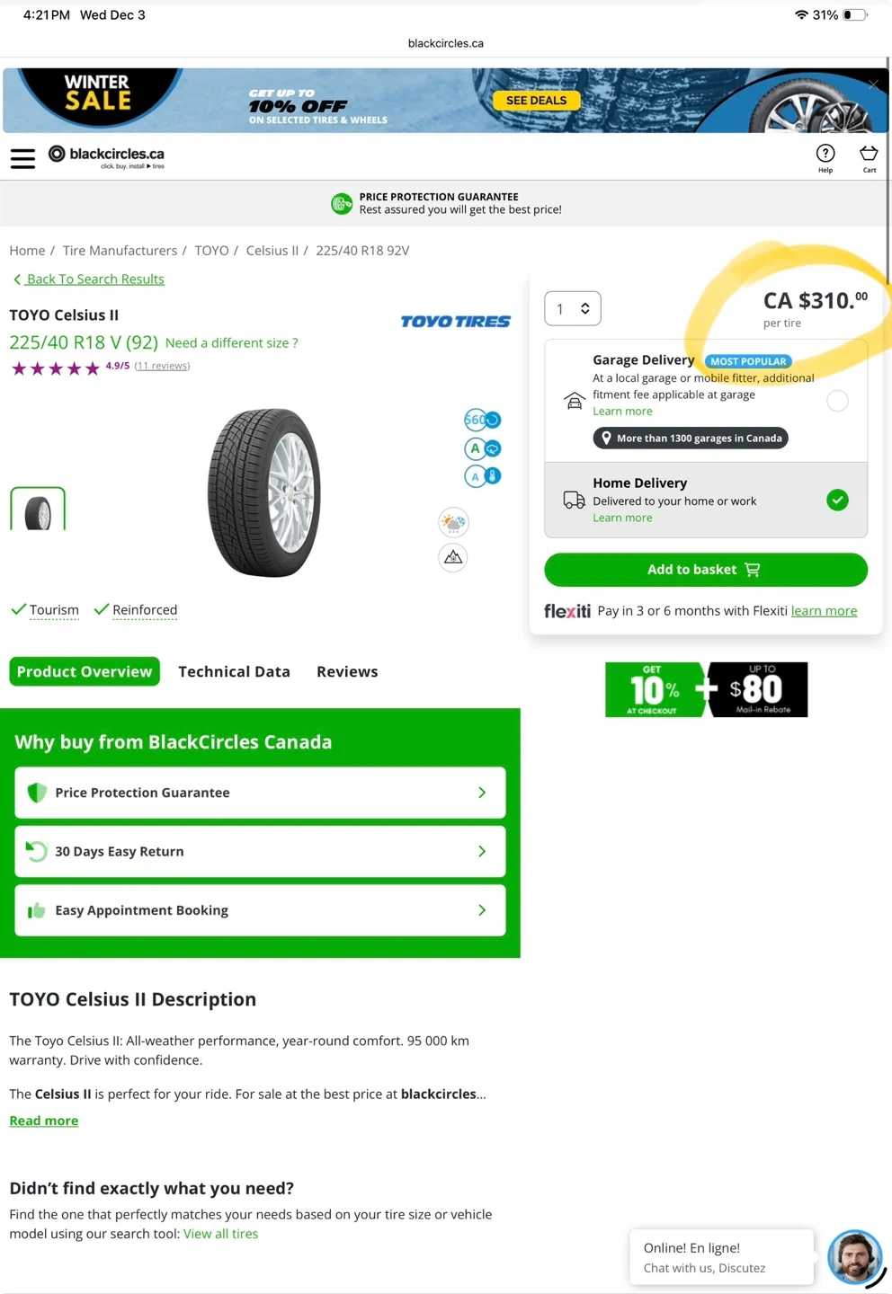Open the hamburger menu
The image size is (892, 1294).
point(22,159)
